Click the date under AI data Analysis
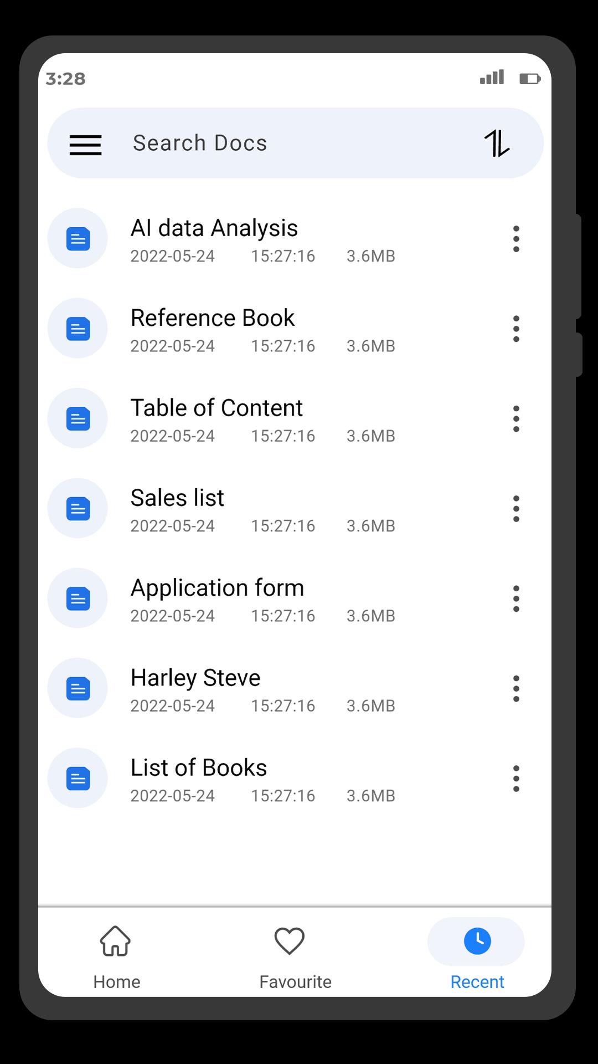The image size is (598, 1064). [172, 256]
